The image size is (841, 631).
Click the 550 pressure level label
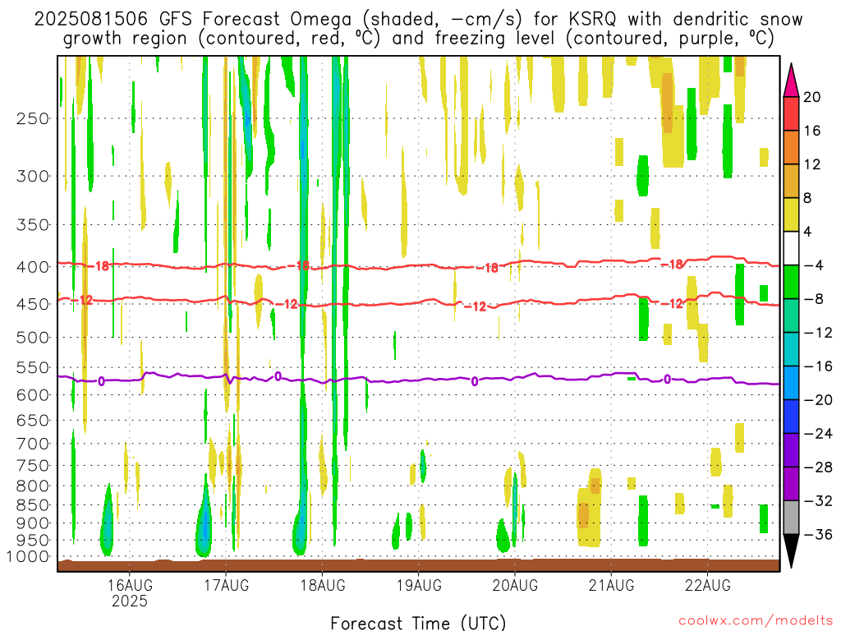click(32, 367)
